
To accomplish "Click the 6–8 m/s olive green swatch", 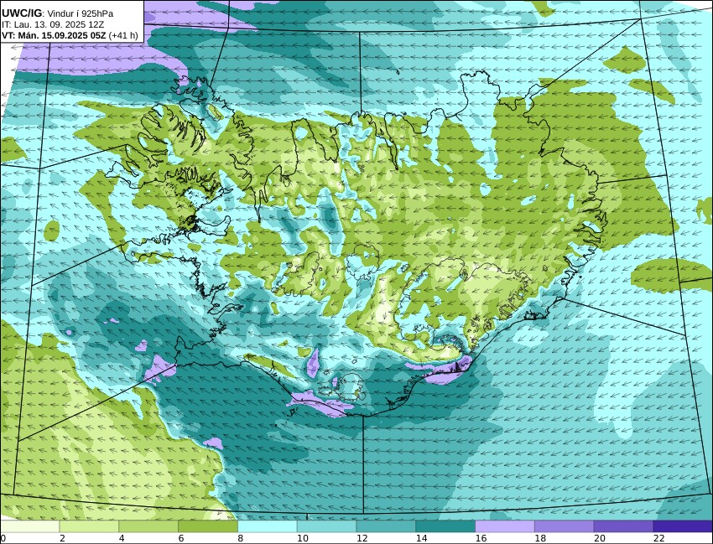I will coord(208,526).
